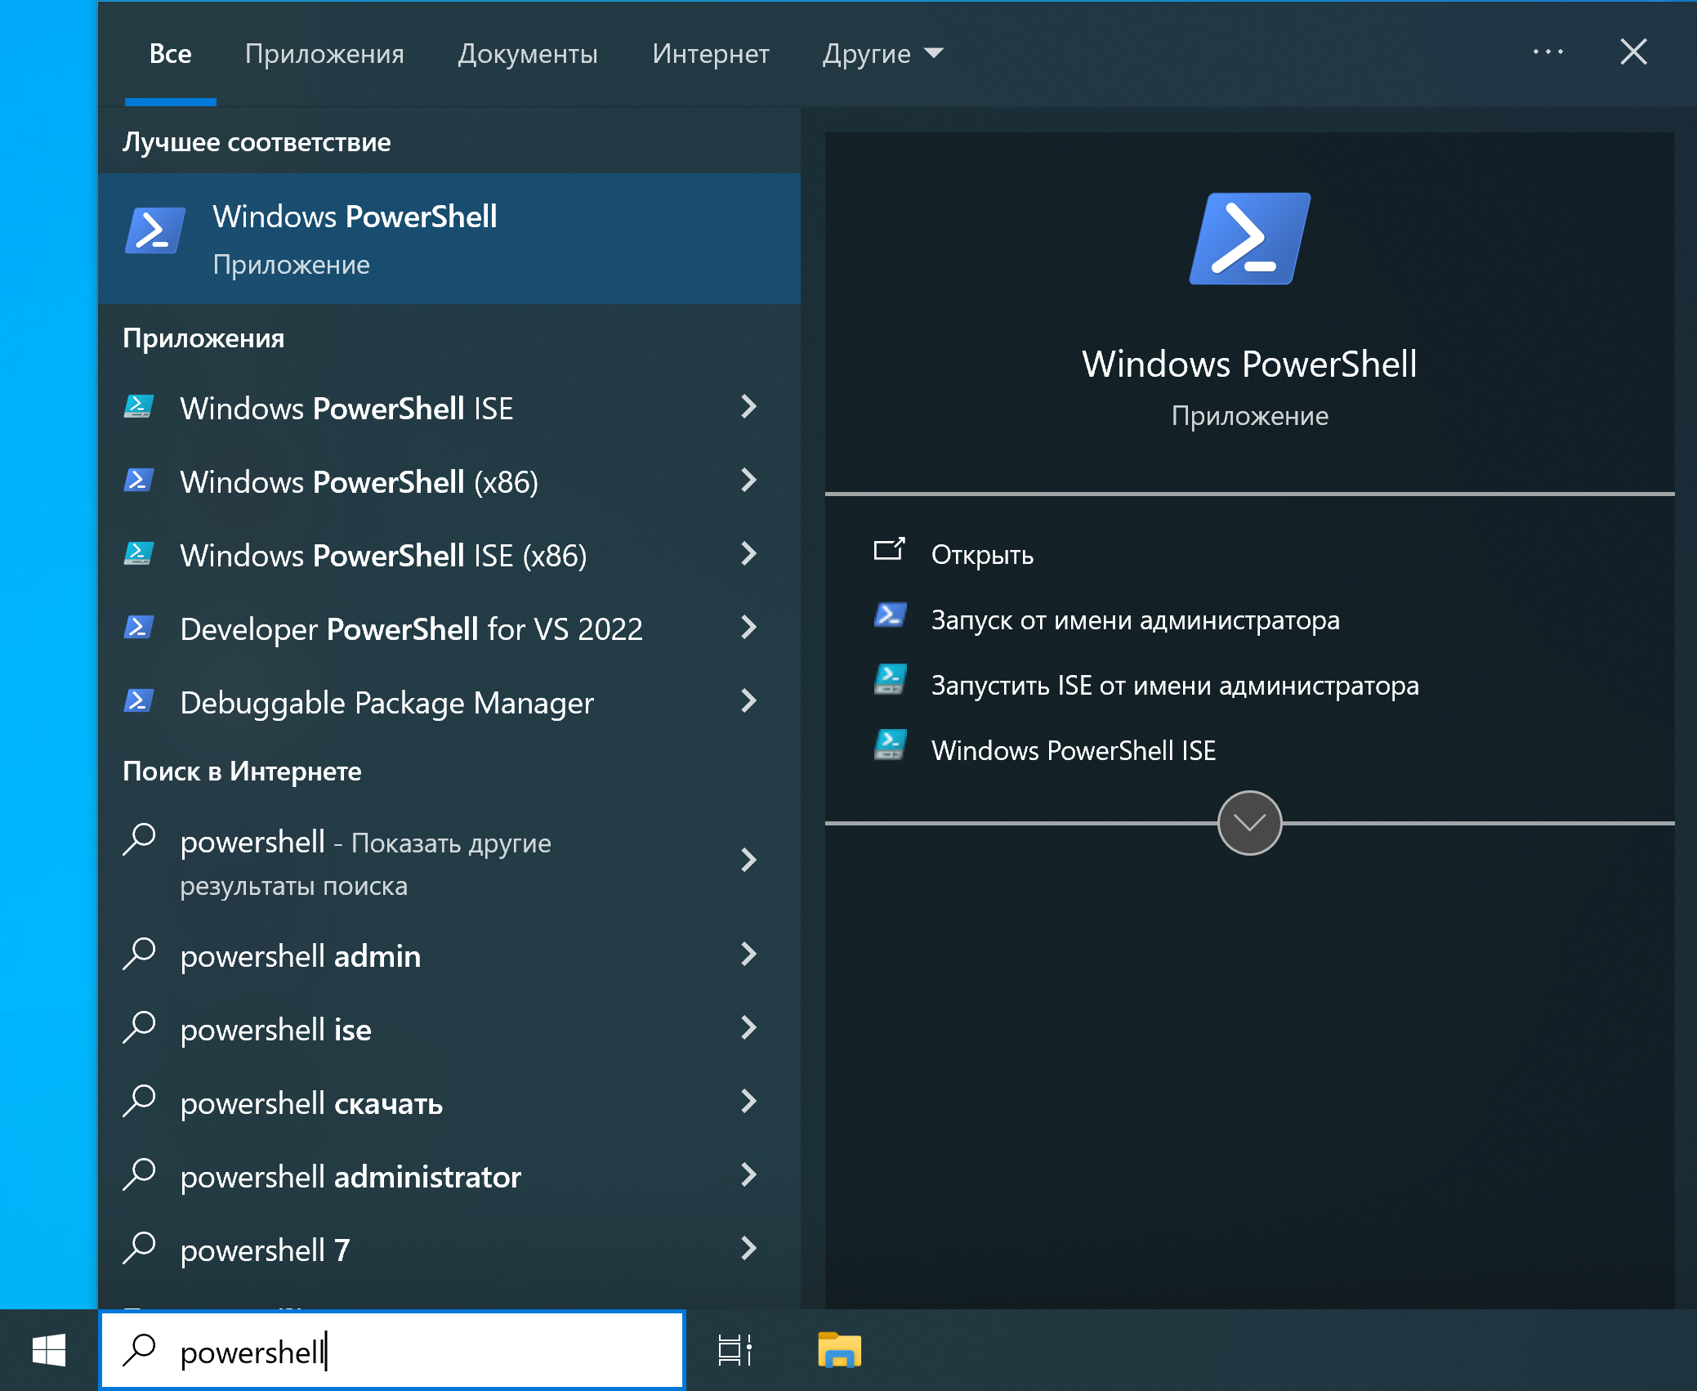Open the Windows Start menu button
1697x1391 pixels.
pyautogui.click(x=49, y=1350)
